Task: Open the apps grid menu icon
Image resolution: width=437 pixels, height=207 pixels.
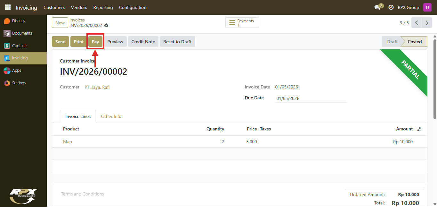Action: pyautogui.click(x=8, y=7)
